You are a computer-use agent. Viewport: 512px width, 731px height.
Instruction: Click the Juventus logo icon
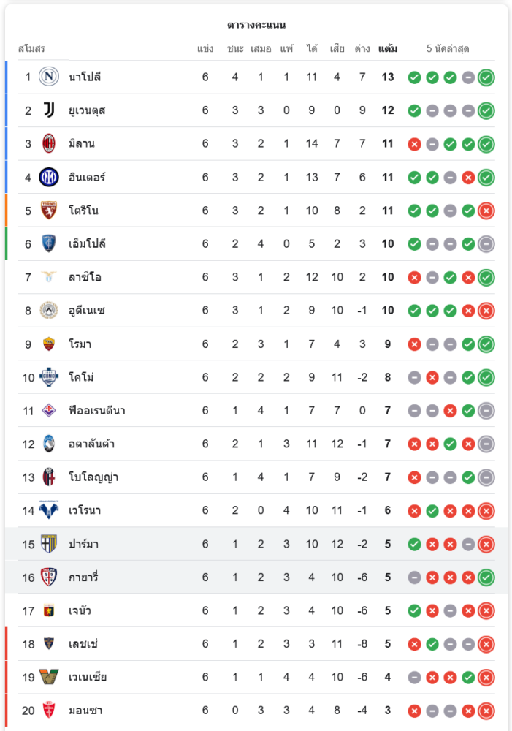[x=49, y=110]
